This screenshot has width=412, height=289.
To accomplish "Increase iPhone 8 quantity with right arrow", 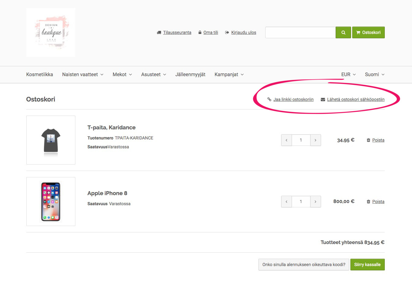I will [x=316, y=202].
